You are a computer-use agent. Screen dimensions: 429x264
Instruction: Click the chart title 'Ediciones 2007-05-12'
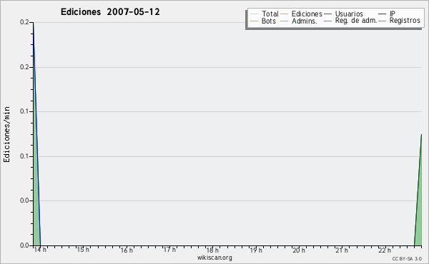pos(110,12)
